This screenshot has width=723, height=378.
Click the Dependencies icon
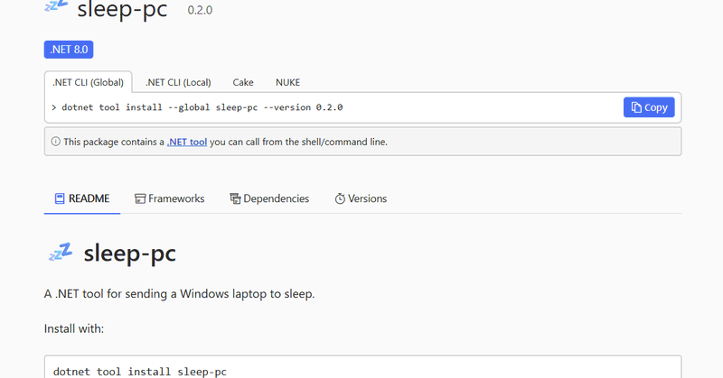pyautogui.click(x=235, y=198)
